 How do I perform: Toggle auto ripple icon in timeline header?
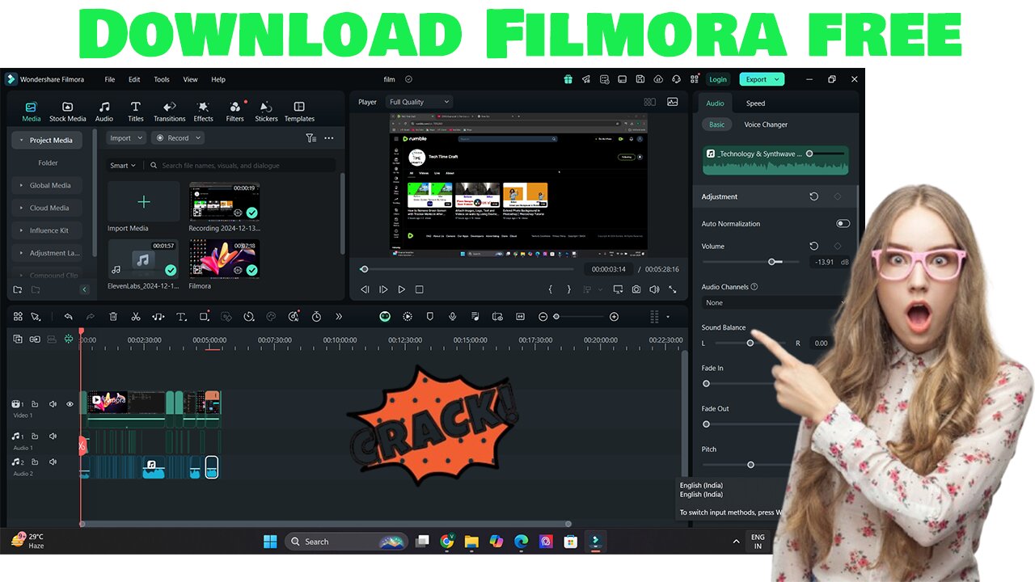point(69,339)
